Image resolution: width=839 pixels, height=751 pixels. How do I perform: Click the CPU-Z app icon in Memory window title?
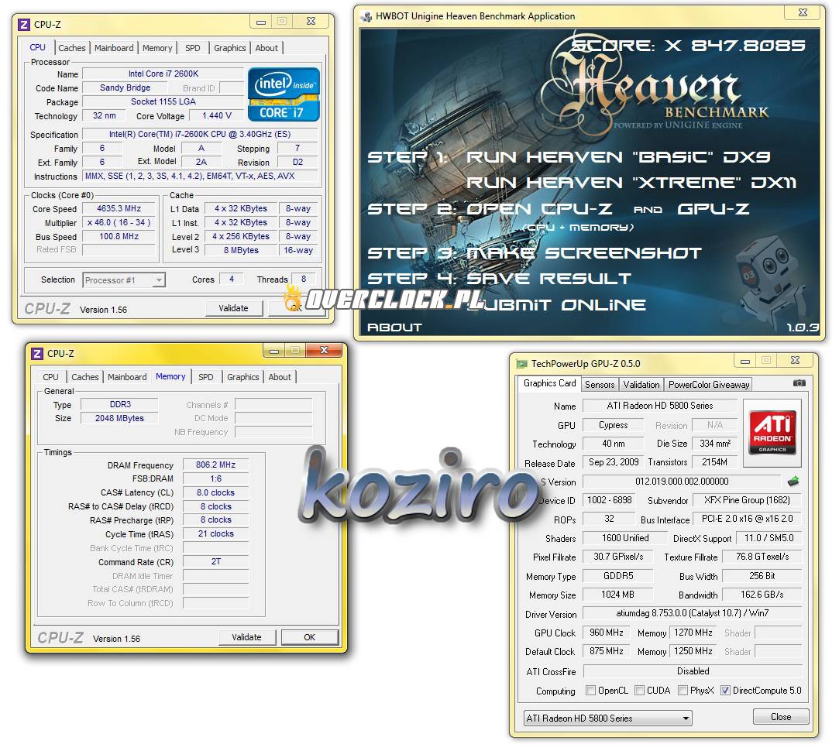(x=37, y=354)
